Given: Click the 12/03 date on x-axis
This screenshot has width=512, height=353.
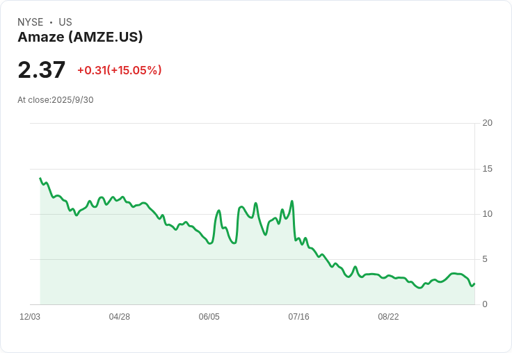Looking at the screenshot, I should pyautogui.click(x=30, y=317).
